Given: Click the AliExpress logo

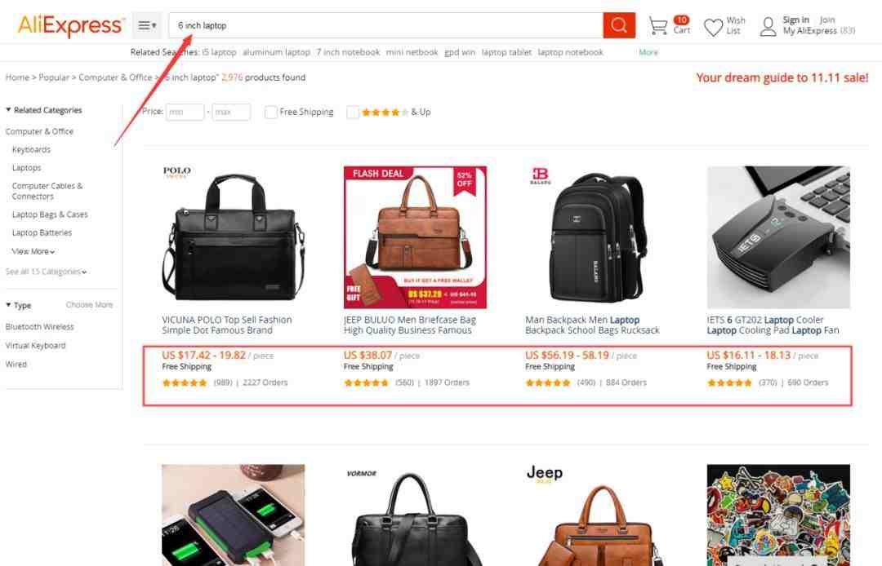Looking at the screenshot, I should pyautogui.click(x=70, y=26).
